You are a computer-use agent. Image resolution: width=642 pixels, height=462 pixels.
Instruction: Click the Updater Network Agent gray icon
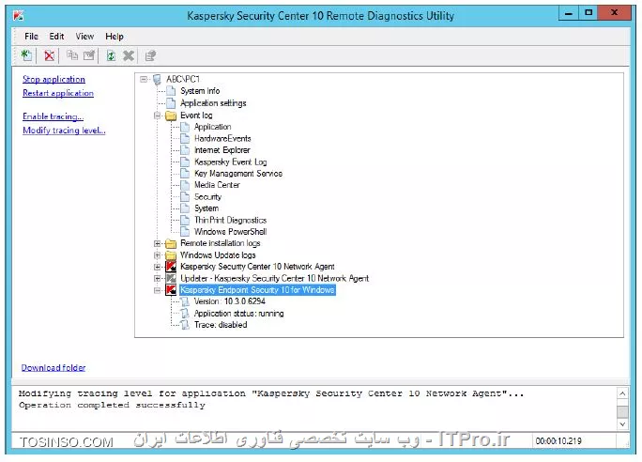(171, 279)
